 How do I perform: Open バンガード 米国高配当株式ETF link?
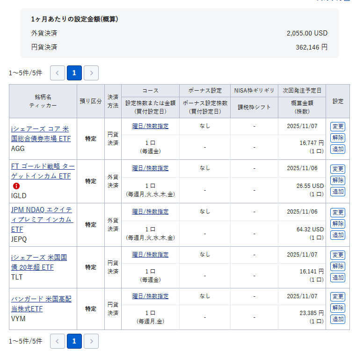41,304
